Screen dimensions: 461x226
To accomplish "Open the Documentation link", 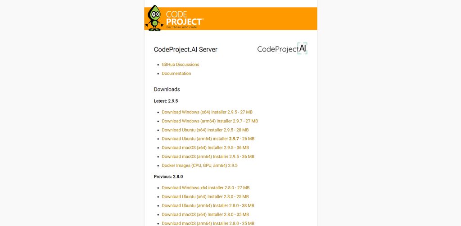I will (x=176, y=74).
